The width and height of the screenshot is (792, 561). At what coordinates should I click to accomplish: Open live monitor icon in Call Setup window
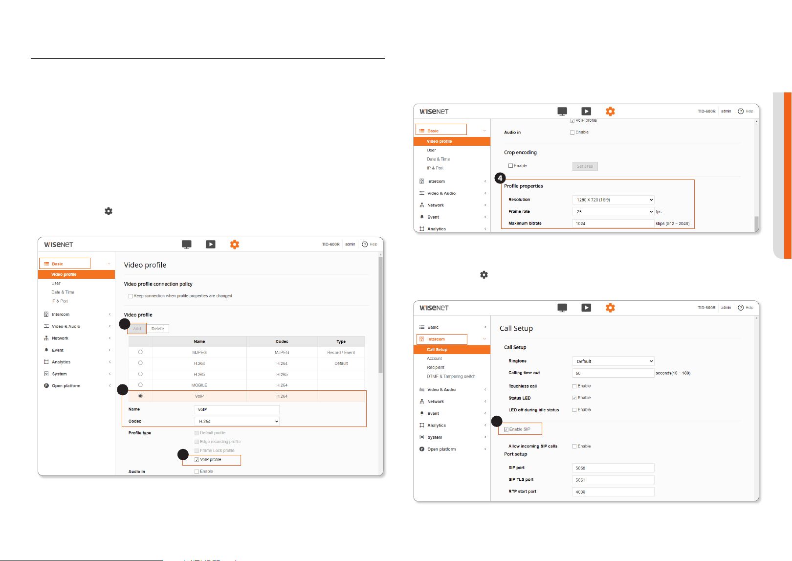[562, 308]
